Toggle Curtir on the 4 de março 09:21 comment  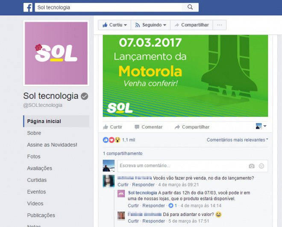pyautogui.click(x=123, y=185)
